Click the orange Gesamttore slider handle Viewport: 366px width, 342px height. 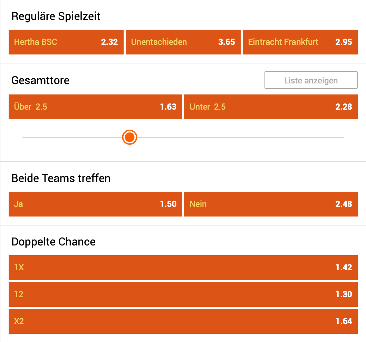129,137
